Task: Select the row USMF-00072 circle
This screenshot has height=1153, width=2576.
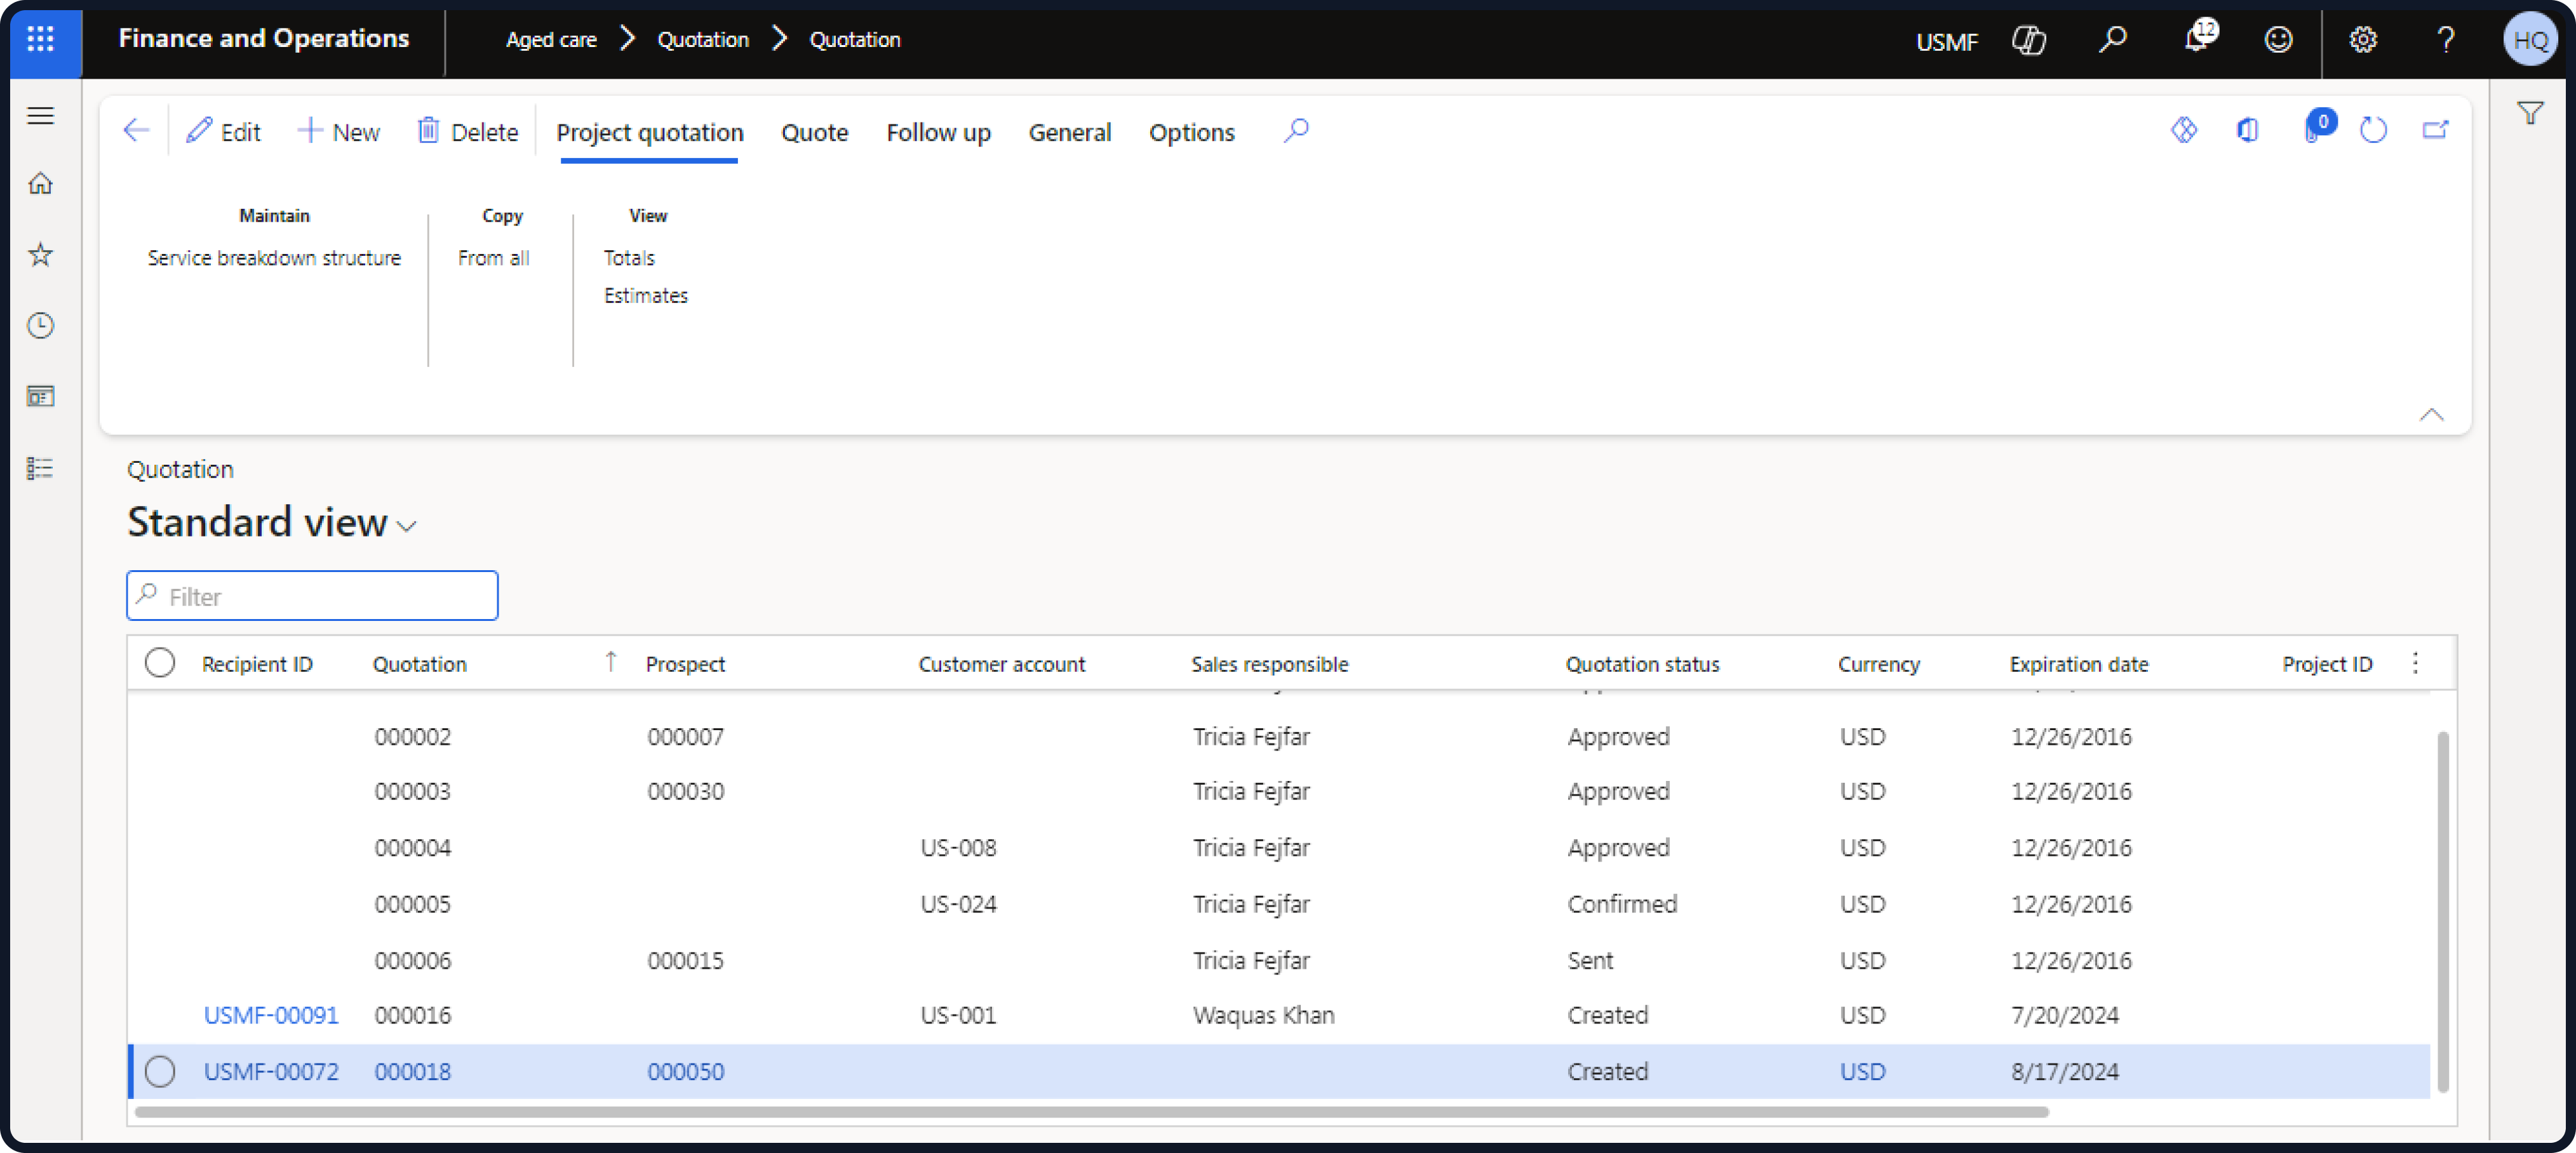Action: tap(159, 1071)
